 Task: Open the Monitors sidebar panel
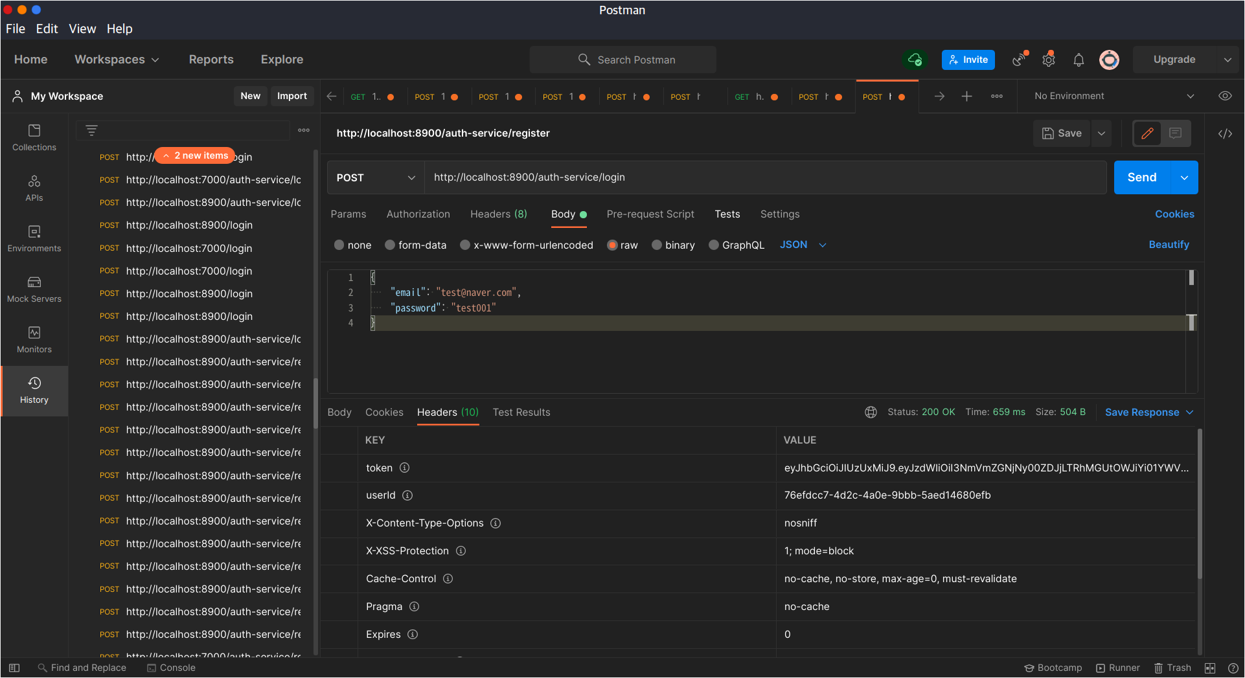[x=34, y=340]
